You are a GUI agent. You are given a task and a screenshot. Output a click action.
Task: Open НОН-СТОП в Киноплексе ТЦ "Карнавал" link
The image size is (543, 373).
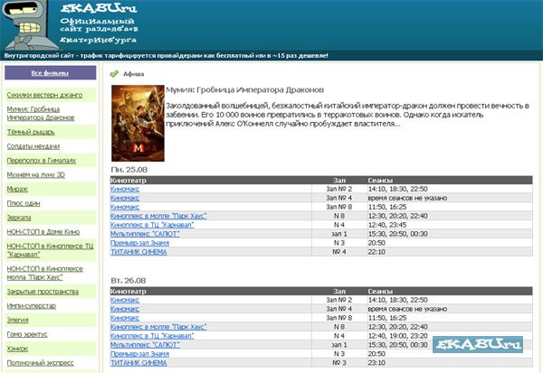click(x=50, y=250)
